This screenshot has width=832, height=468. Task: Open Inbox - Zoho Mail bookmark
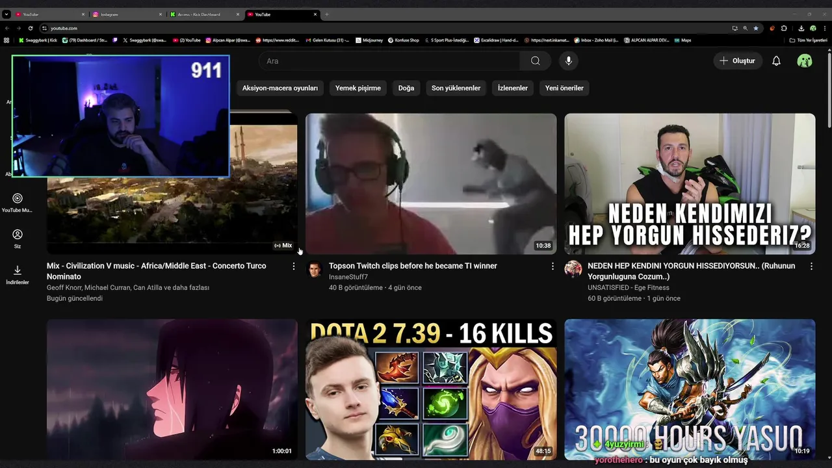tap(596, 40)
